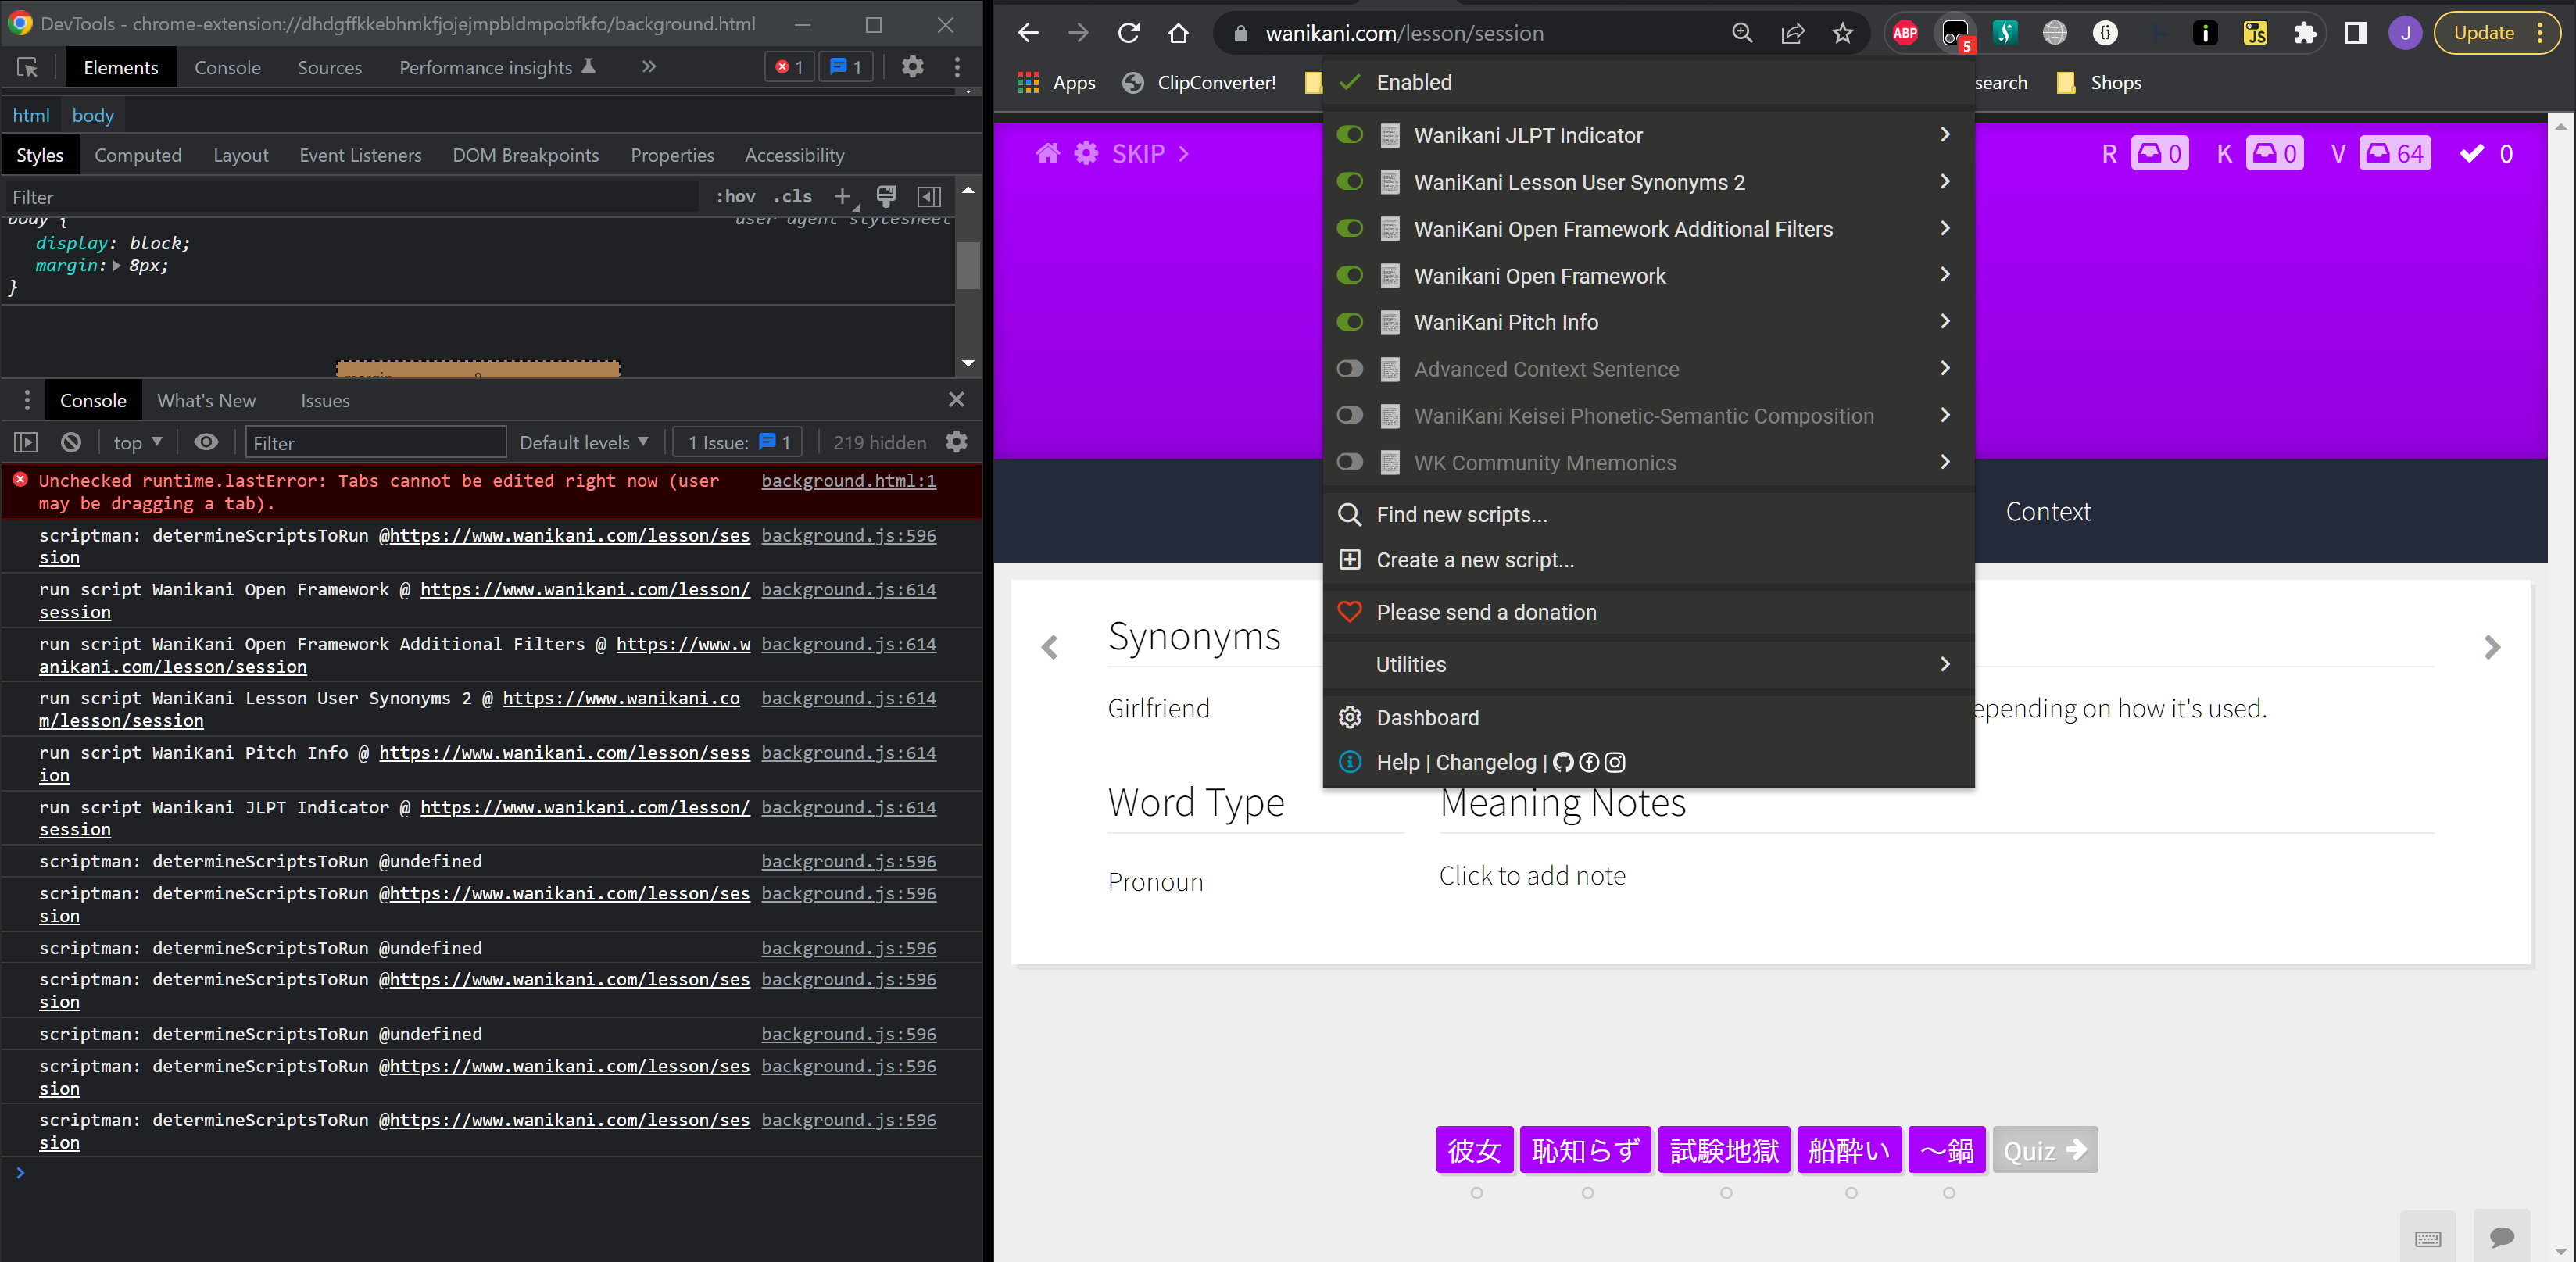2576x1262 pixels.
Task: Click the blue issues count badge
Action: pos(846,67)
